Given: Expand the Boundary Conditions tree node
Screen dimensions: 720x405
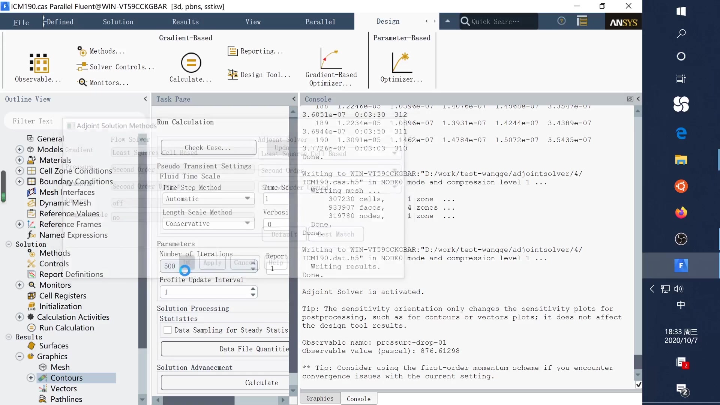Looking at the screenshot, I should pyautogui.click(x=19, y=181).
